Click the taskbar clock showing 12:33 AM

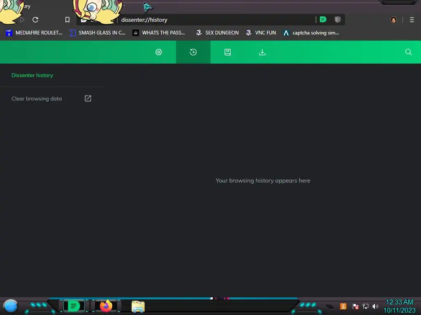[399, 306]
